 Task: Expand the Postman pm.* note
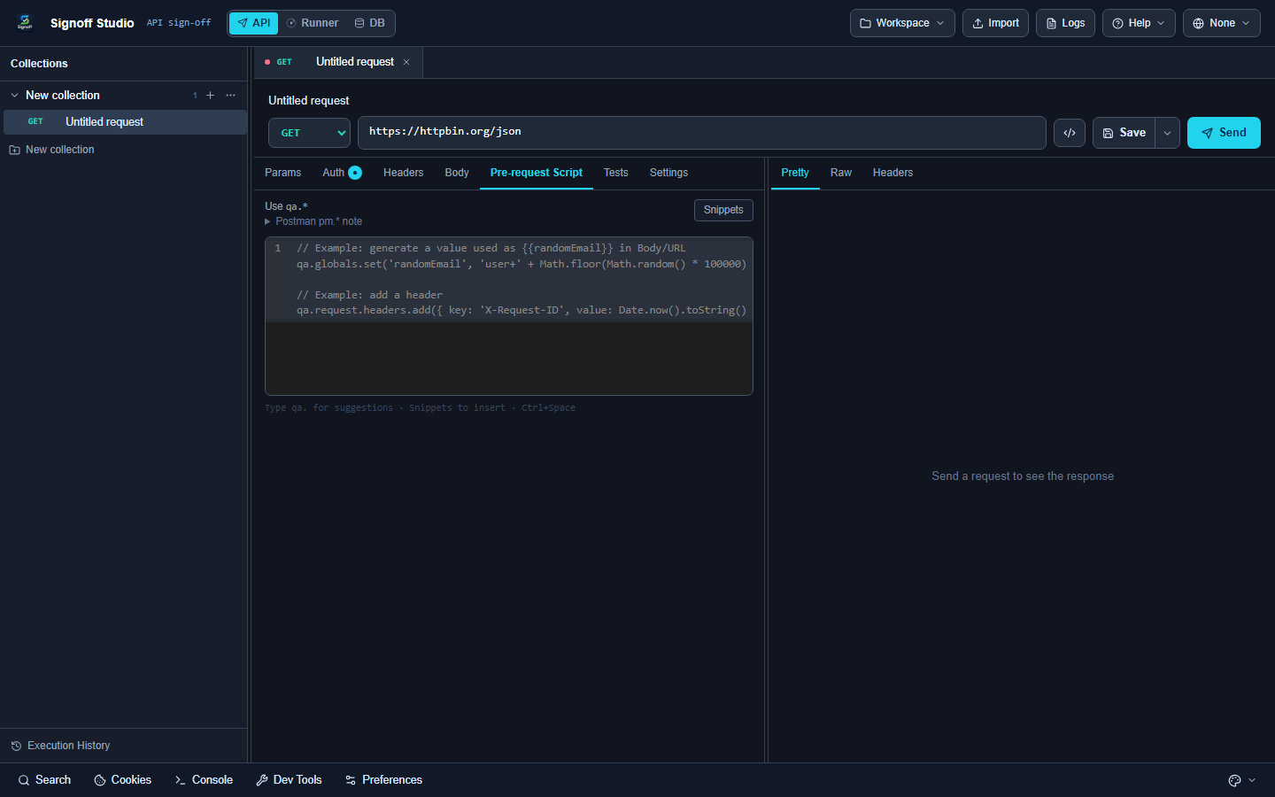pos(313,221)
